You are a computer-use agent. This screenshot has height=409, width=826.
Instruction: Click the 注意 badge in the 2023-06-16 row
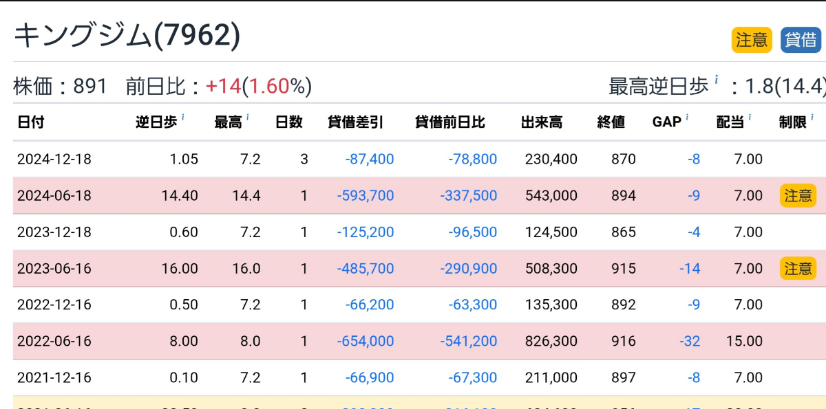tap(798, 268)
